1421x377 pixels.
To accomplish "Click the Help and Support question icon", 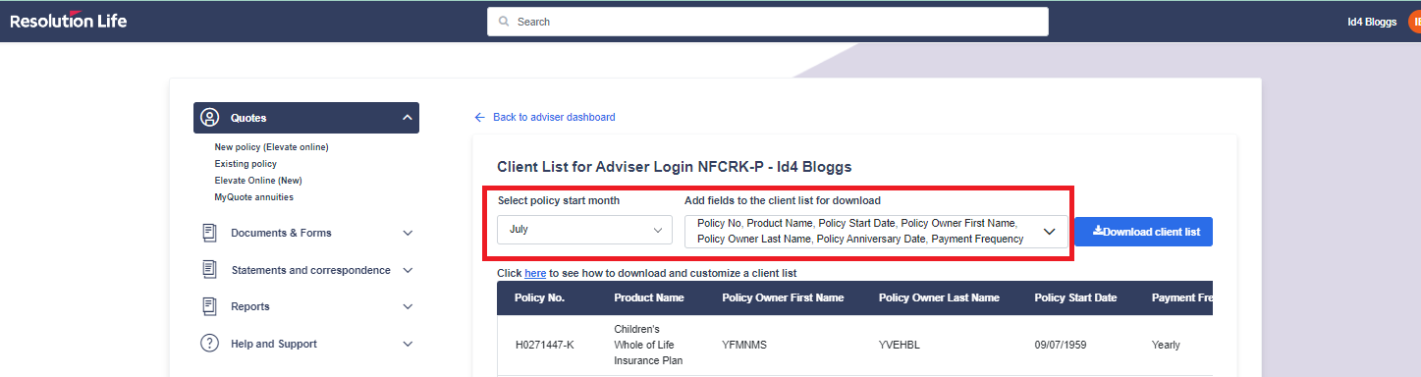I will tap(209, 344).
